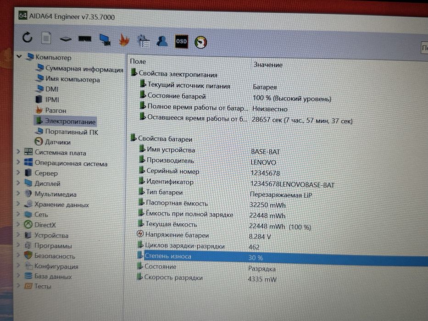Select the Текущий источник питания row
428x321 pixels.
tap(208, 86)
